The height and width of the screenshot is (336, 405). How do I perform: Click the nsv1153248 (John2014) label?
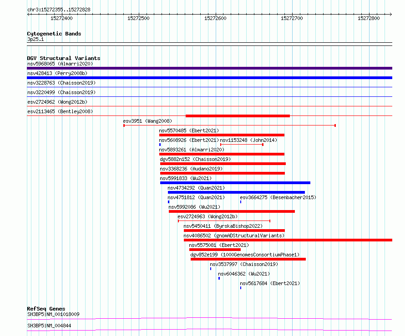point(248,140)
